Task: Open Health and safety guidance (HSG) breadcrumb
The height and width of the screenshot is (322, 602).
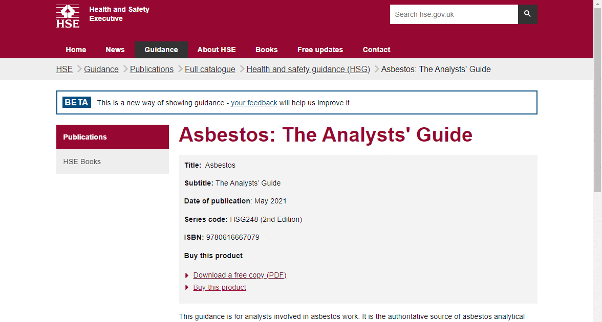Action: tap(308, 69)
